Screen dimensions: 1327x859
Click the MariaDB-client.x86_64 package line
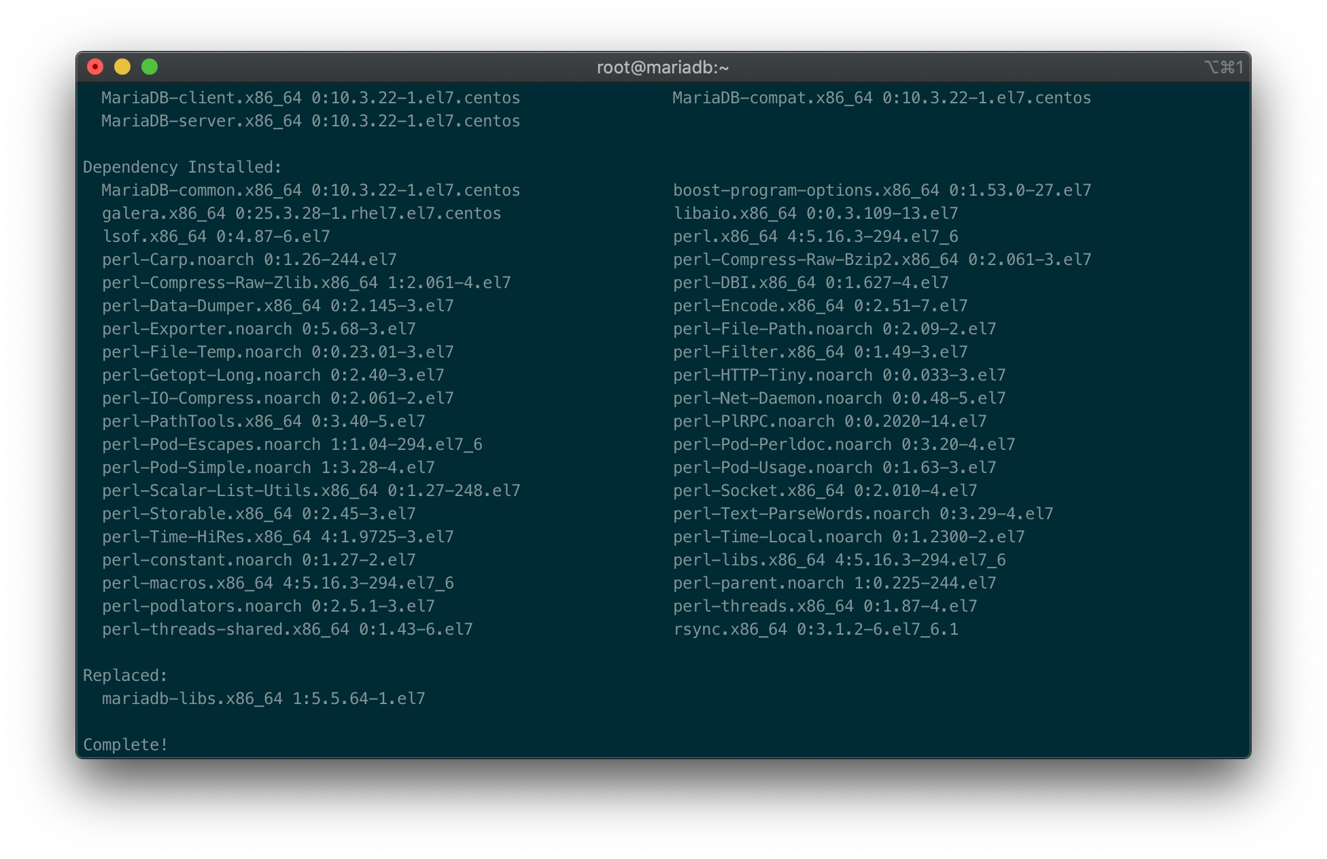tap(311, 98)
